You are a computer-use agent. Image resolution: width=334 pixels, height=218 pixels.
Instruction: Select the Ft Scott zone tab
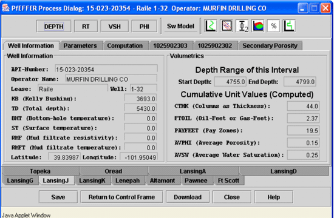click(228, 180)
